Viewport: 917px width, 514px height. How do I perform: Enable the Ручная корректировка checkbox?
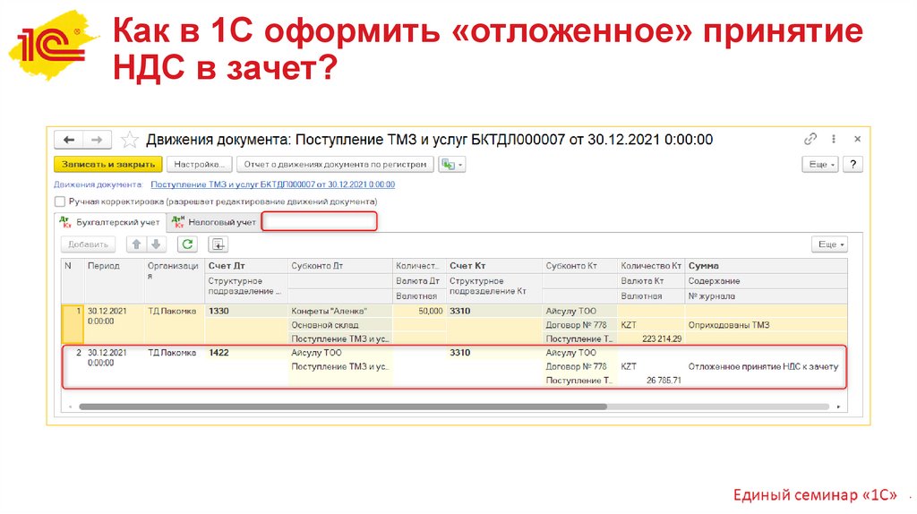(60, 202)
